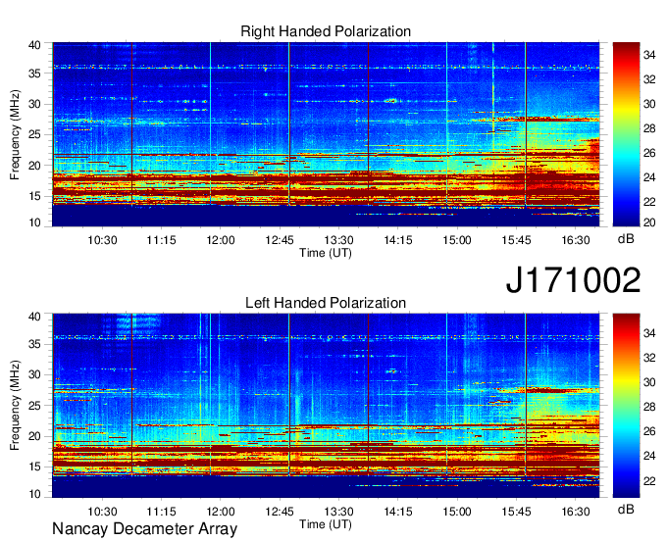Click the "13:30" time tick of the bottom plot
Screen dimensions: 667x541
pyautogui.click(x=339, y=512)
